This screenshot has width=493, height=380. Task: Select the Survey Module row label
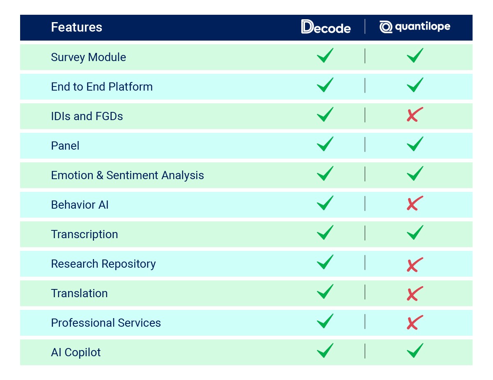(x=88, y=57)
